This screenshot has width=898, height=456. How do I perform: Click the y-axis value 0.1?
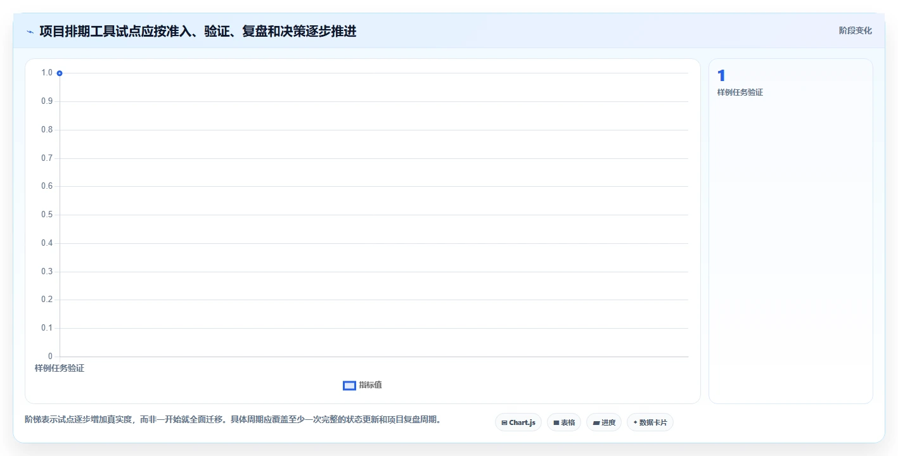click(47, 328)
